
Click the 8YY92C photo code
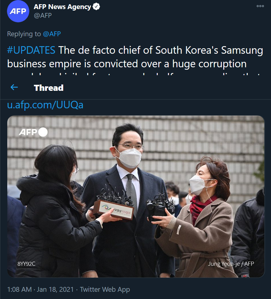click(x=26, y=264)
